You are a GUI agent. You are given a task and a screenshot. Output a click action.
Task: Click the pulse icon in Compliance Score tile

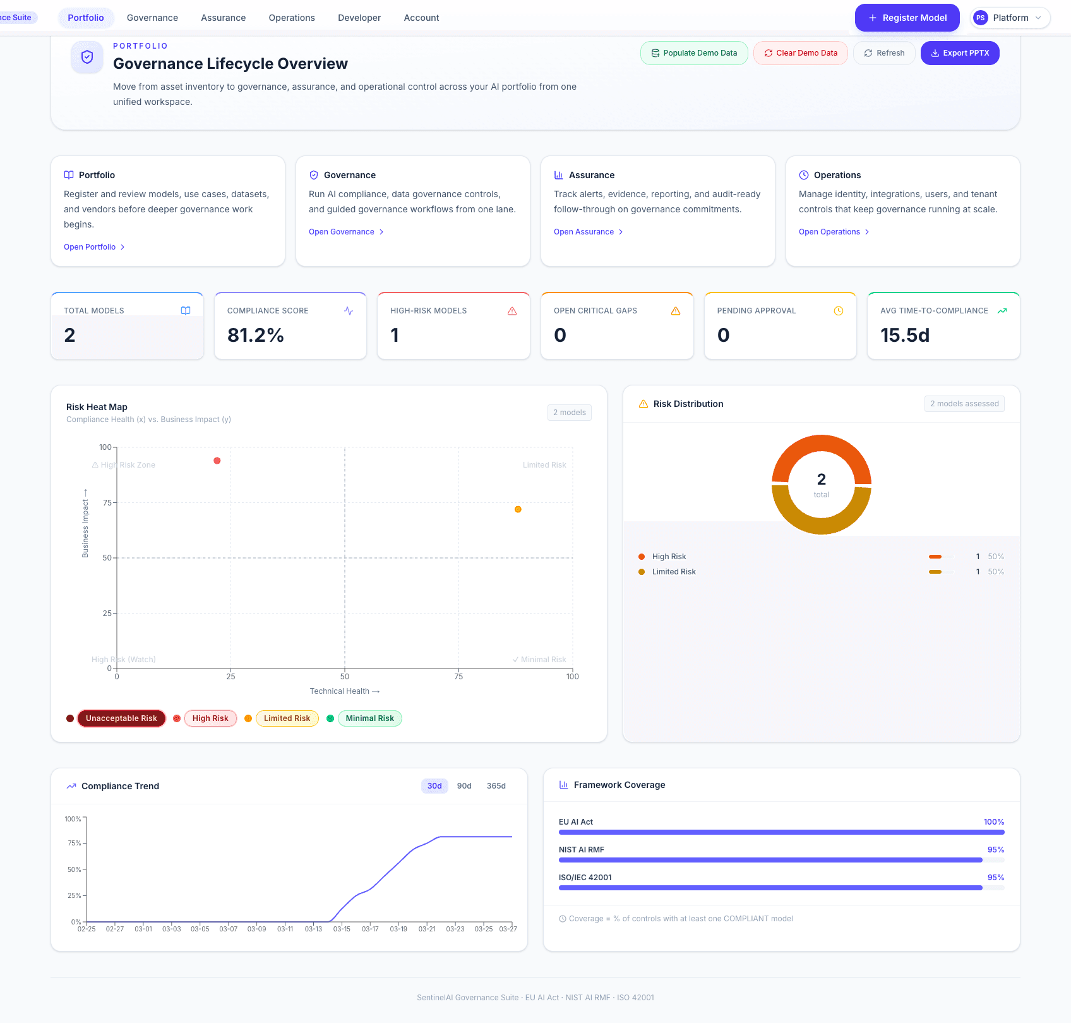click(x=349, y=311)
